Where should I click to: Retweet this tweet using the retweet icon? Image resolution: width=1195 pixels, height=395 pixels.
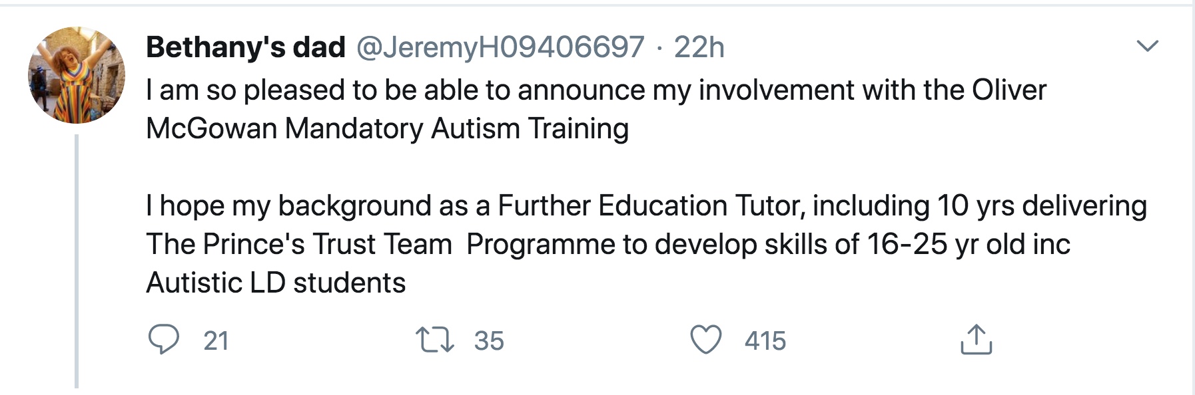point(435,340)
